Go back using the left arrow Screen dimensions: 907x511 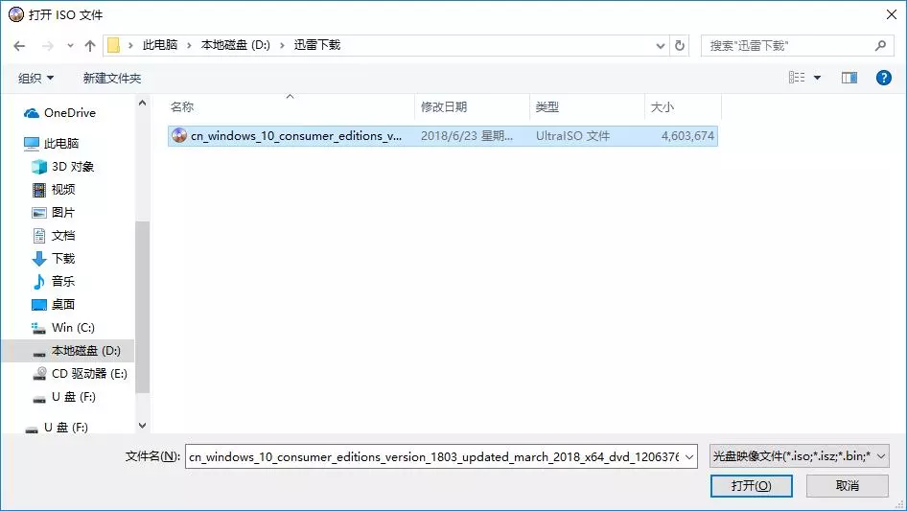(19, 46)
